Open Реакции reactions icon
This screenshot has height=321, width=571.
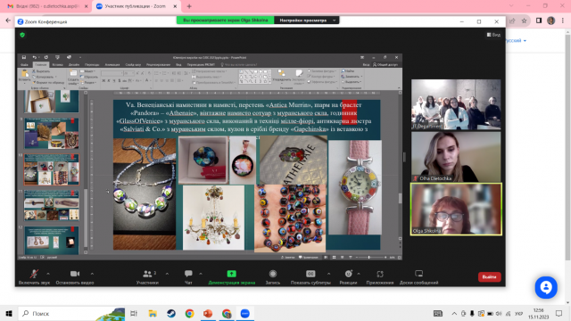tap(349, 274)
